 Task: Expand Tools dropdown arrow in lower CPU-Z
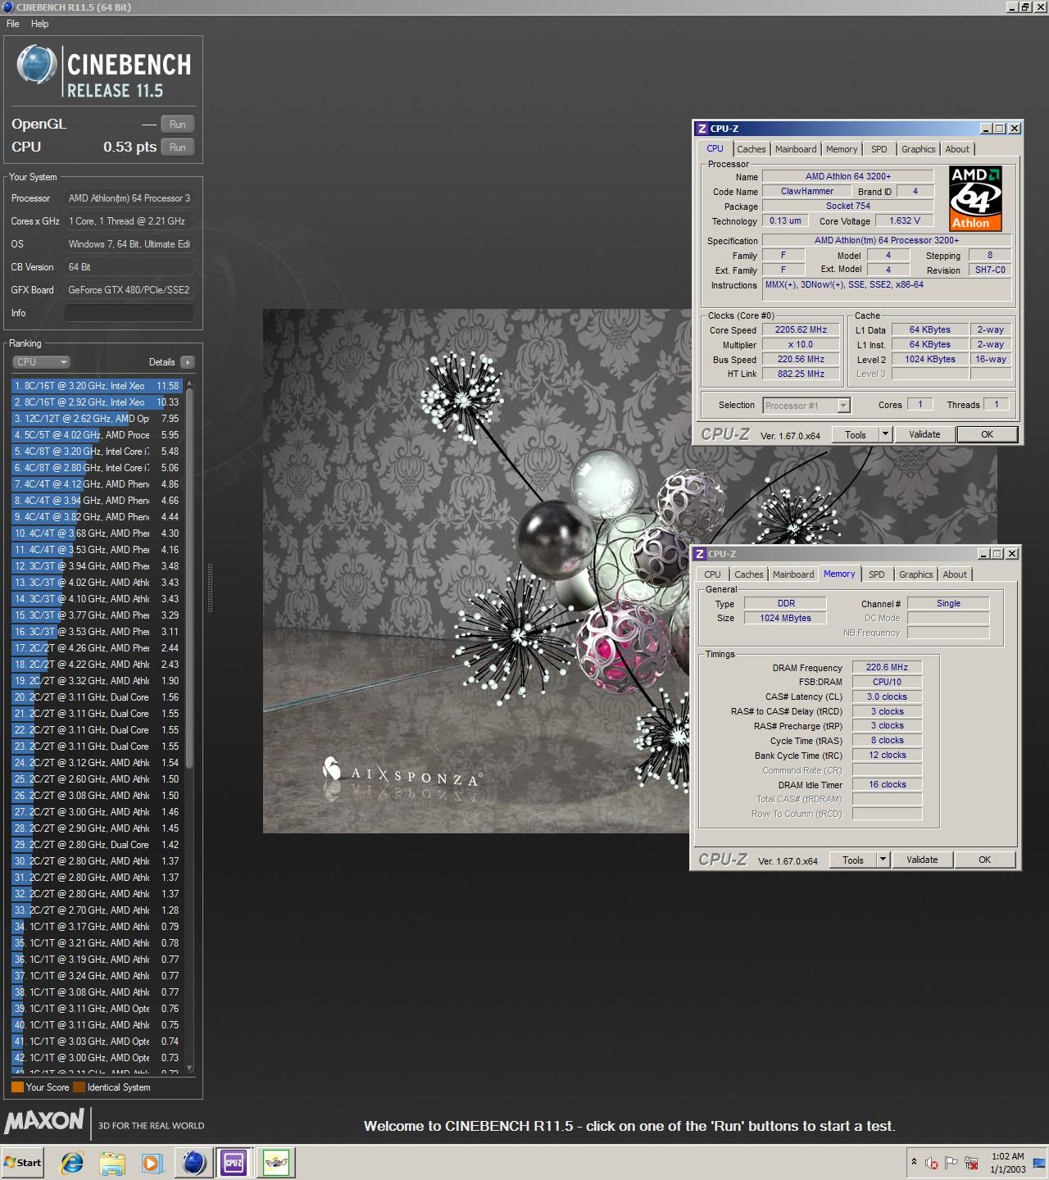click(x=883, y=860)
